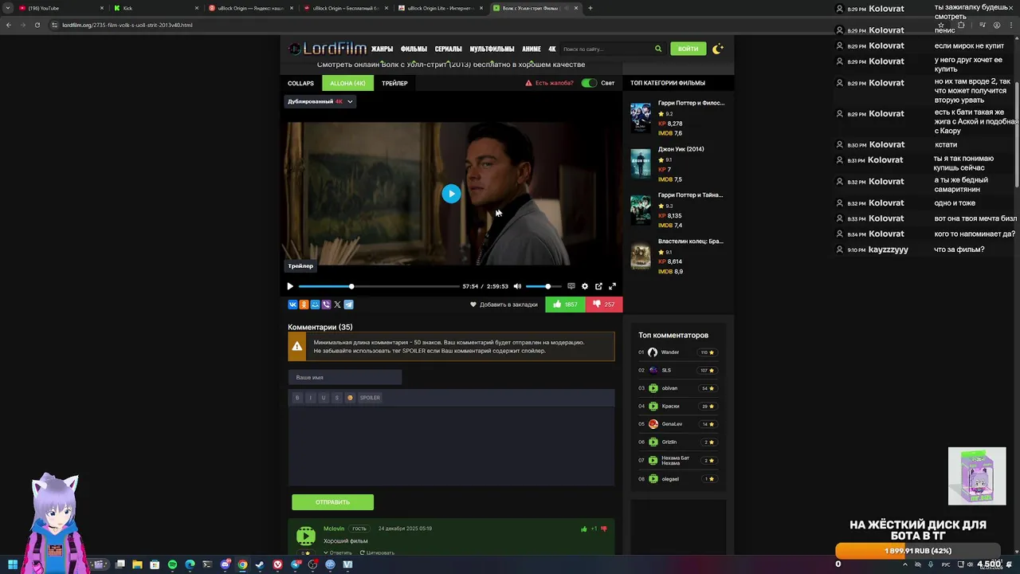Share to Telegram icon
The width and height of the screenshot is (1020, 574).
(x=348, y=305)
